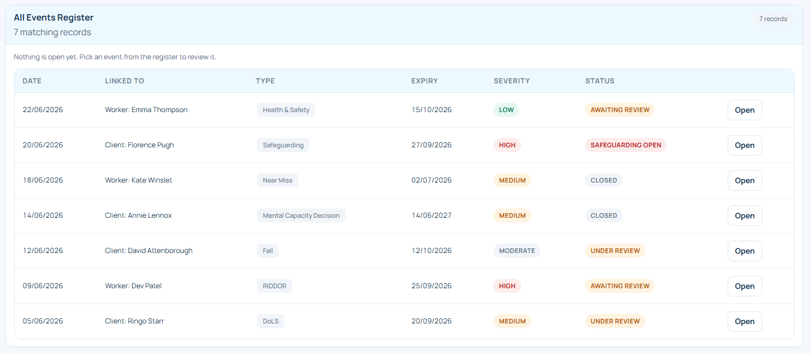Click the 'DoLS' type tag

tap(271, 321)
